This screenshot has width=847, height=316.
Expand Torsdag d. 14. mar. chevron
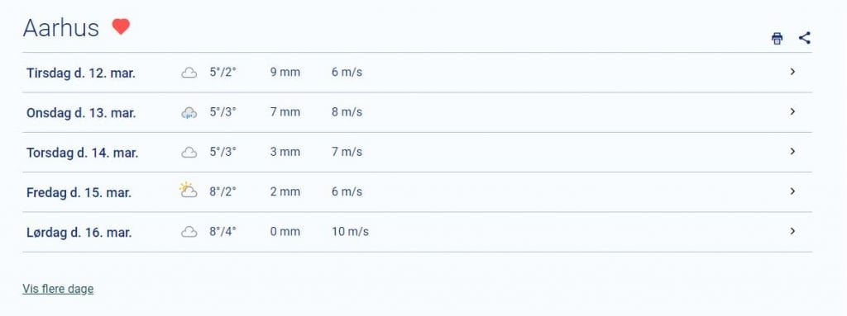[x=792, y=152]
